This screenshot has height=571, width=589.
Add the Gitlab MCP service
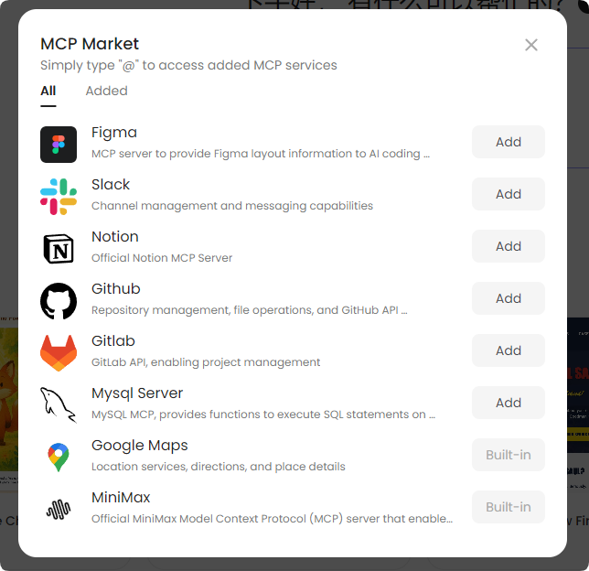tap(509, 350)
